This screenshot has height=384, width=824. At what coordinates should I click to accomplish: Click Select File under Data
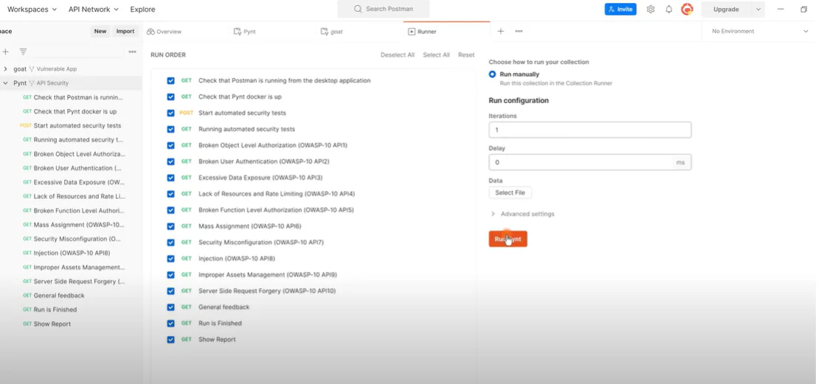point(510,193)
